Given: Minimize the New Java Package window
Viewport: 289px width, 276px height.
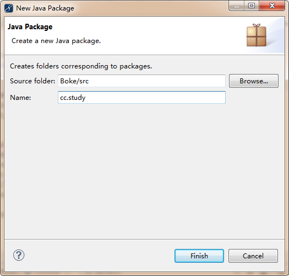Looking at the screenshot, I should coord(237,6).
